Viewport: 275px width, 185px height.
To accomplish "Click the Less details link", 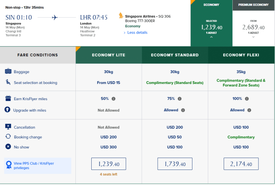I will (137, 32).
